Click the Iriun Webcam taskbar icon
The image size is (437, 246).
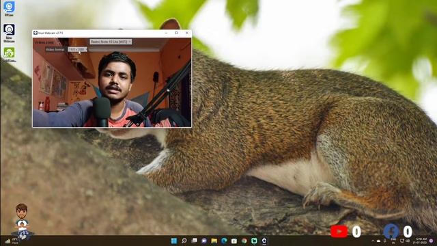[x=264, y=241]
